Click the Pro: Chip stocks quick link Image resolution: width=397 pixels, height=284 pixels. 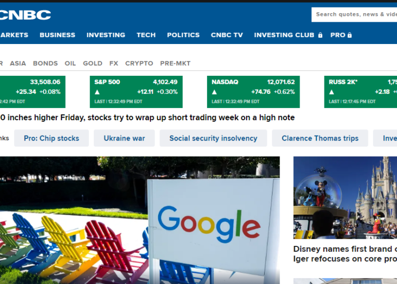point(51,138)
